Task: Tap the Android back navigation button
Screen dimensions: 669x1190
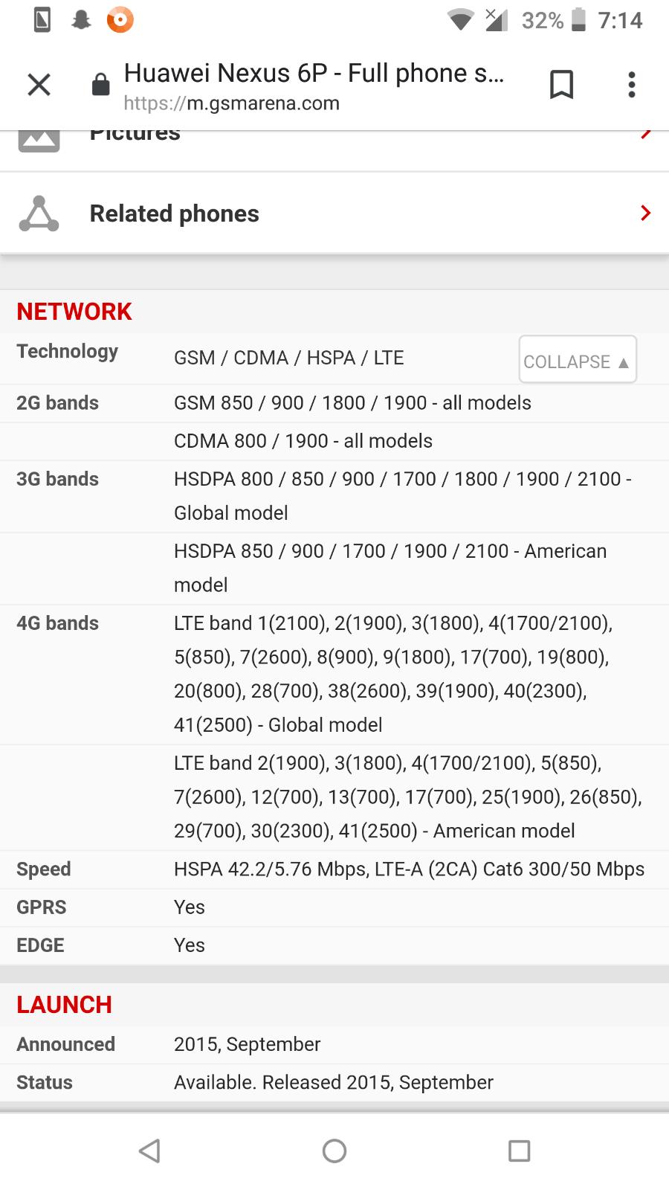Action: 149,1151
